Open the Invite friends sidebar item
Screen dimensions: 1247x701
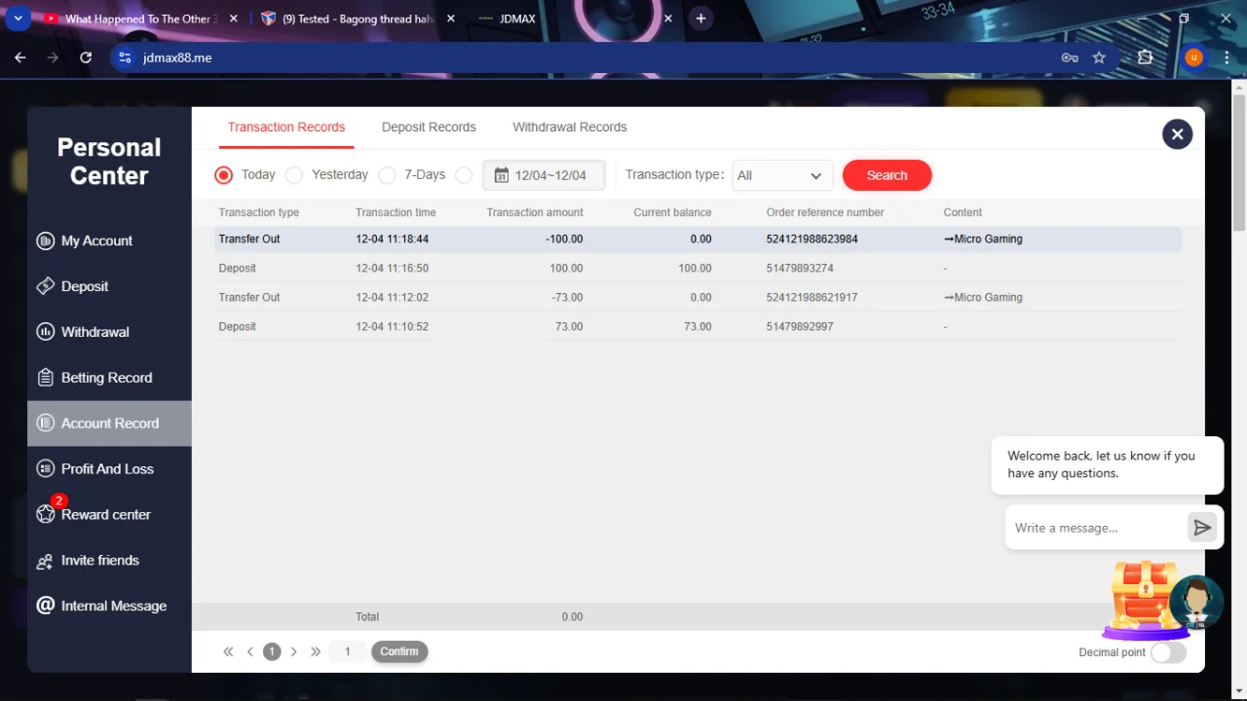tap(109, 560)
